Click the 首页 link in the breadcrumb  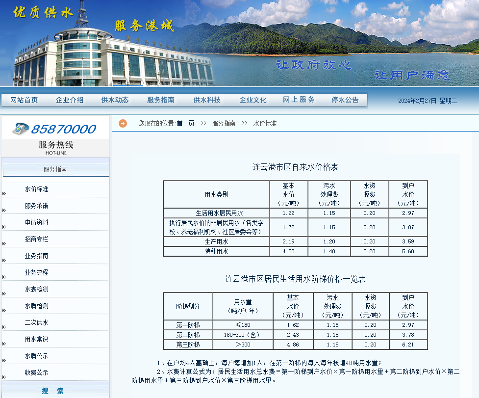[x=185, y=123]
